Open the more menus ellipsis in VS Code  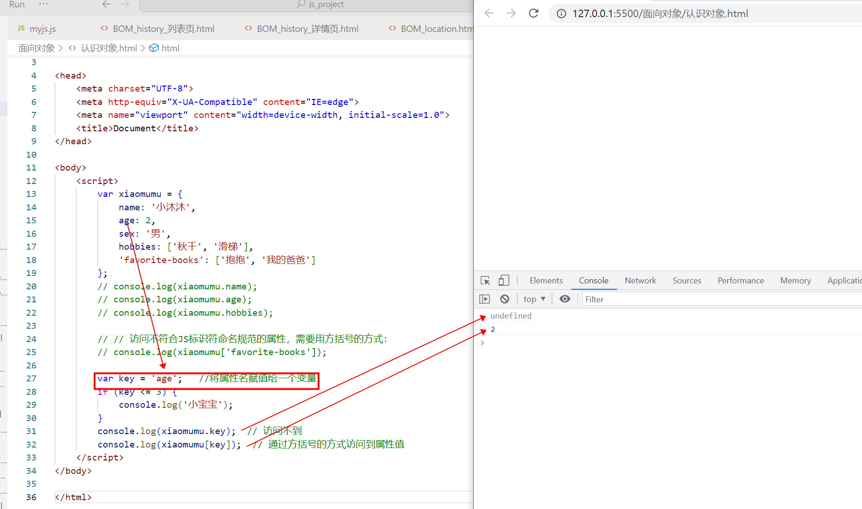click(43, 4)
